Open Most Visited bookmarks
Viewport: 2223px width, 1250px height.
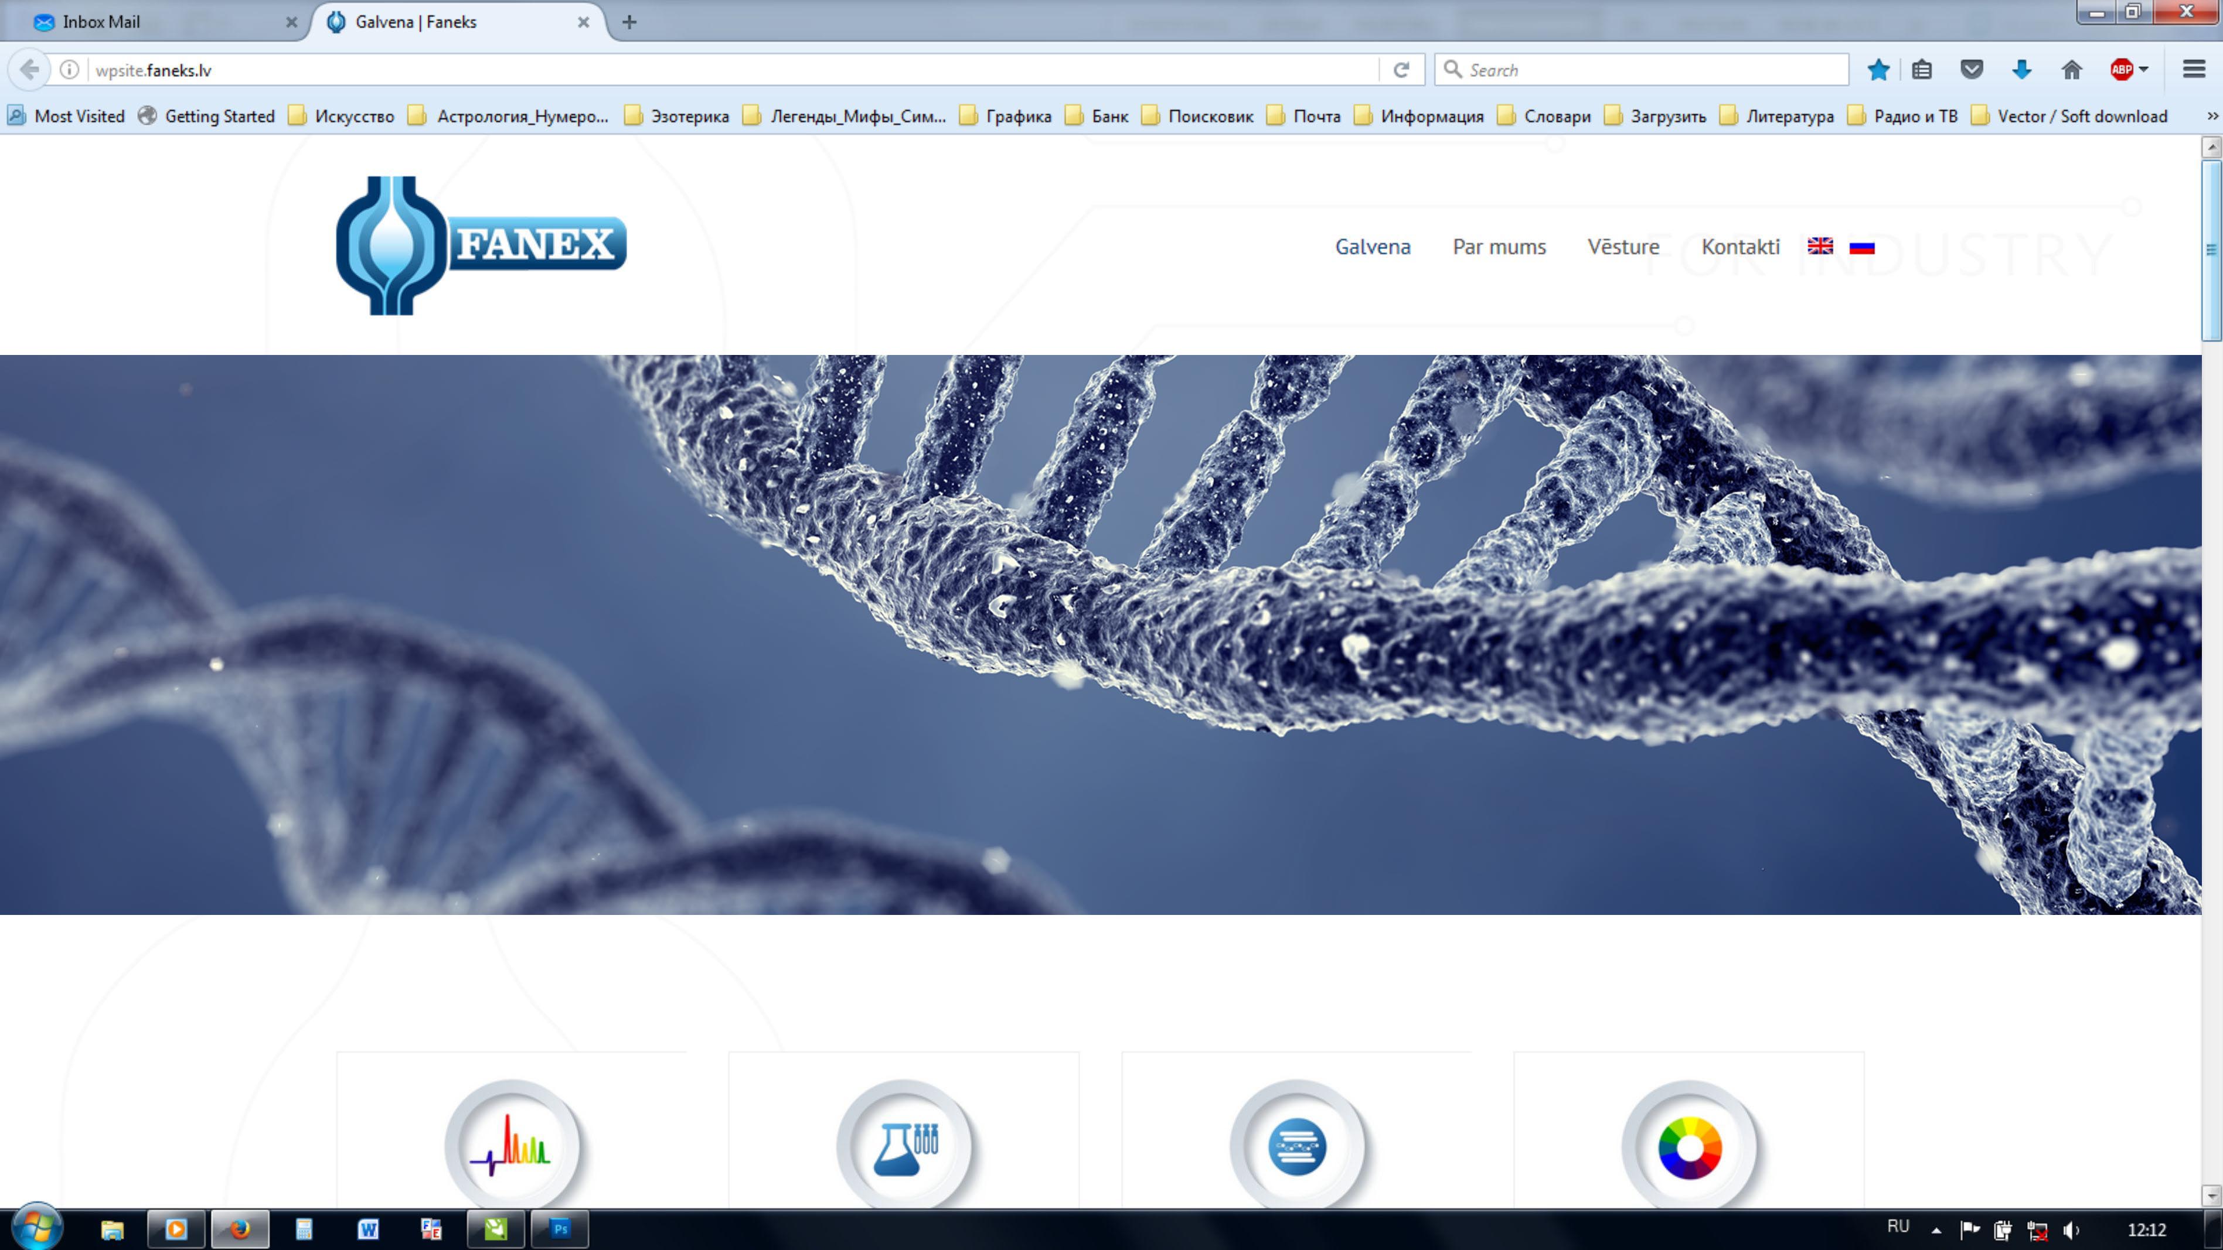click(x=66, y=115)
